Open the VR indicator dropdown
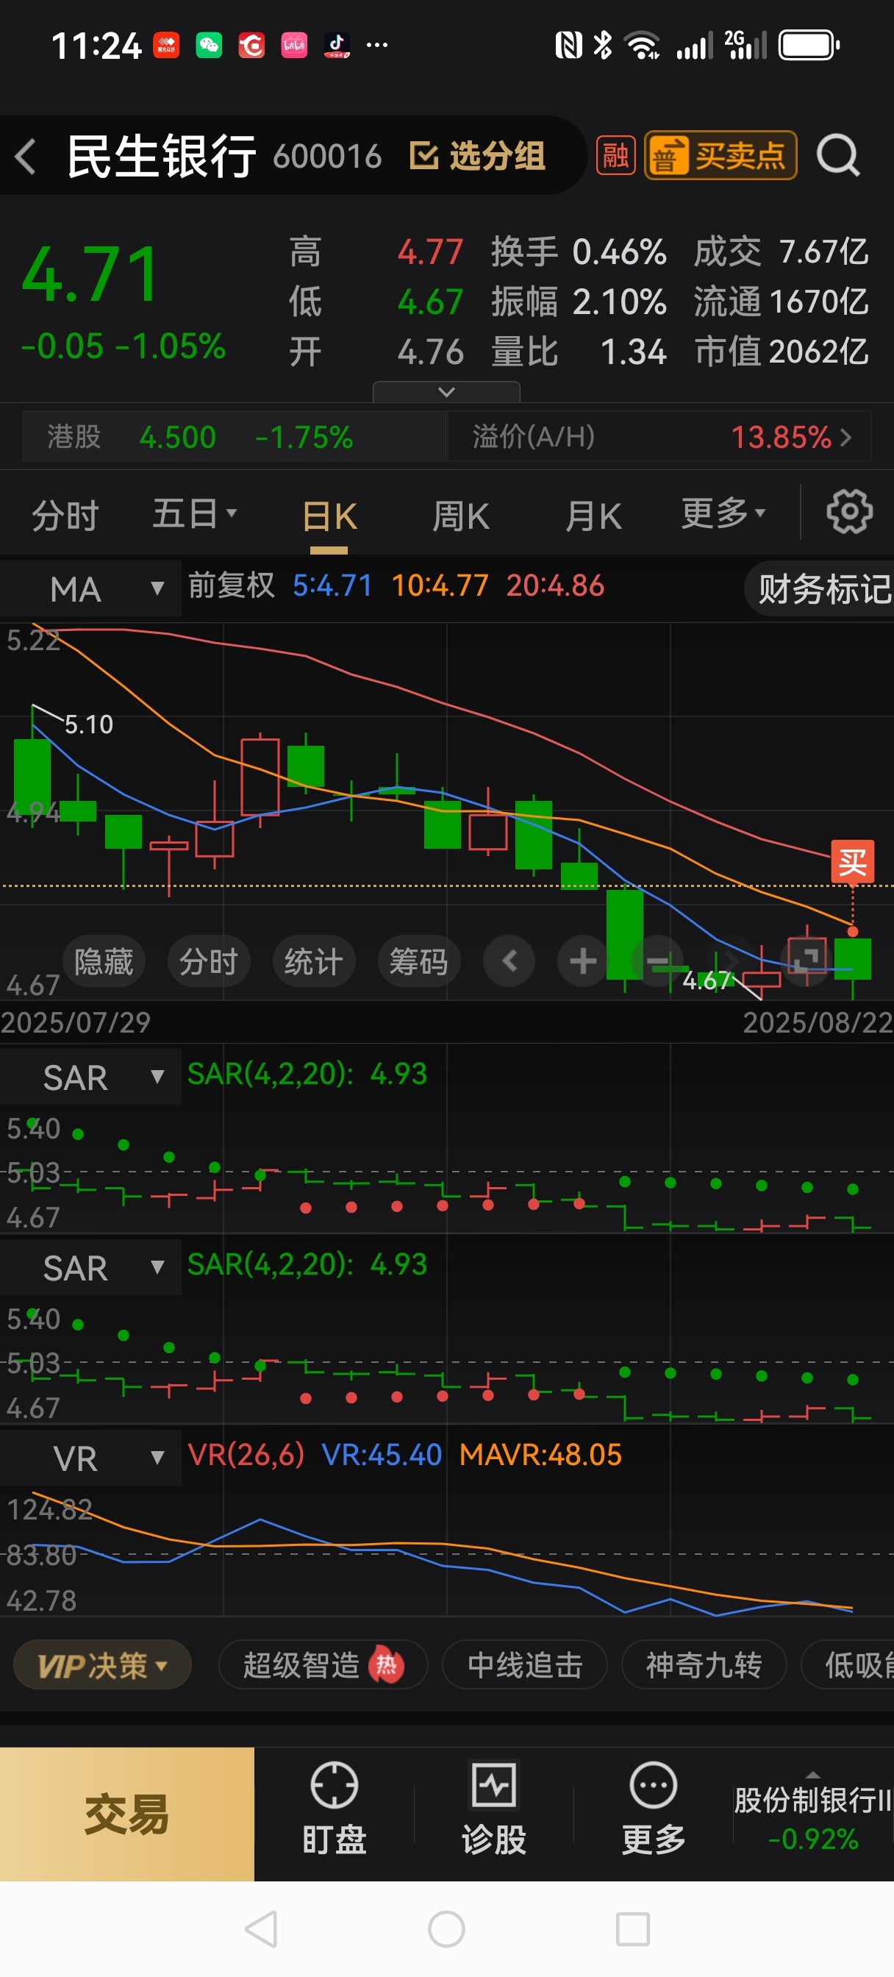The width and height of the screenshot is (894, 1977). [x=91, y=1458]
